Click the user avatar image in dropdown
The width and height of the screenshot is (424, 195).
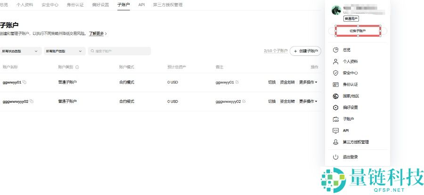coord(336,10)
